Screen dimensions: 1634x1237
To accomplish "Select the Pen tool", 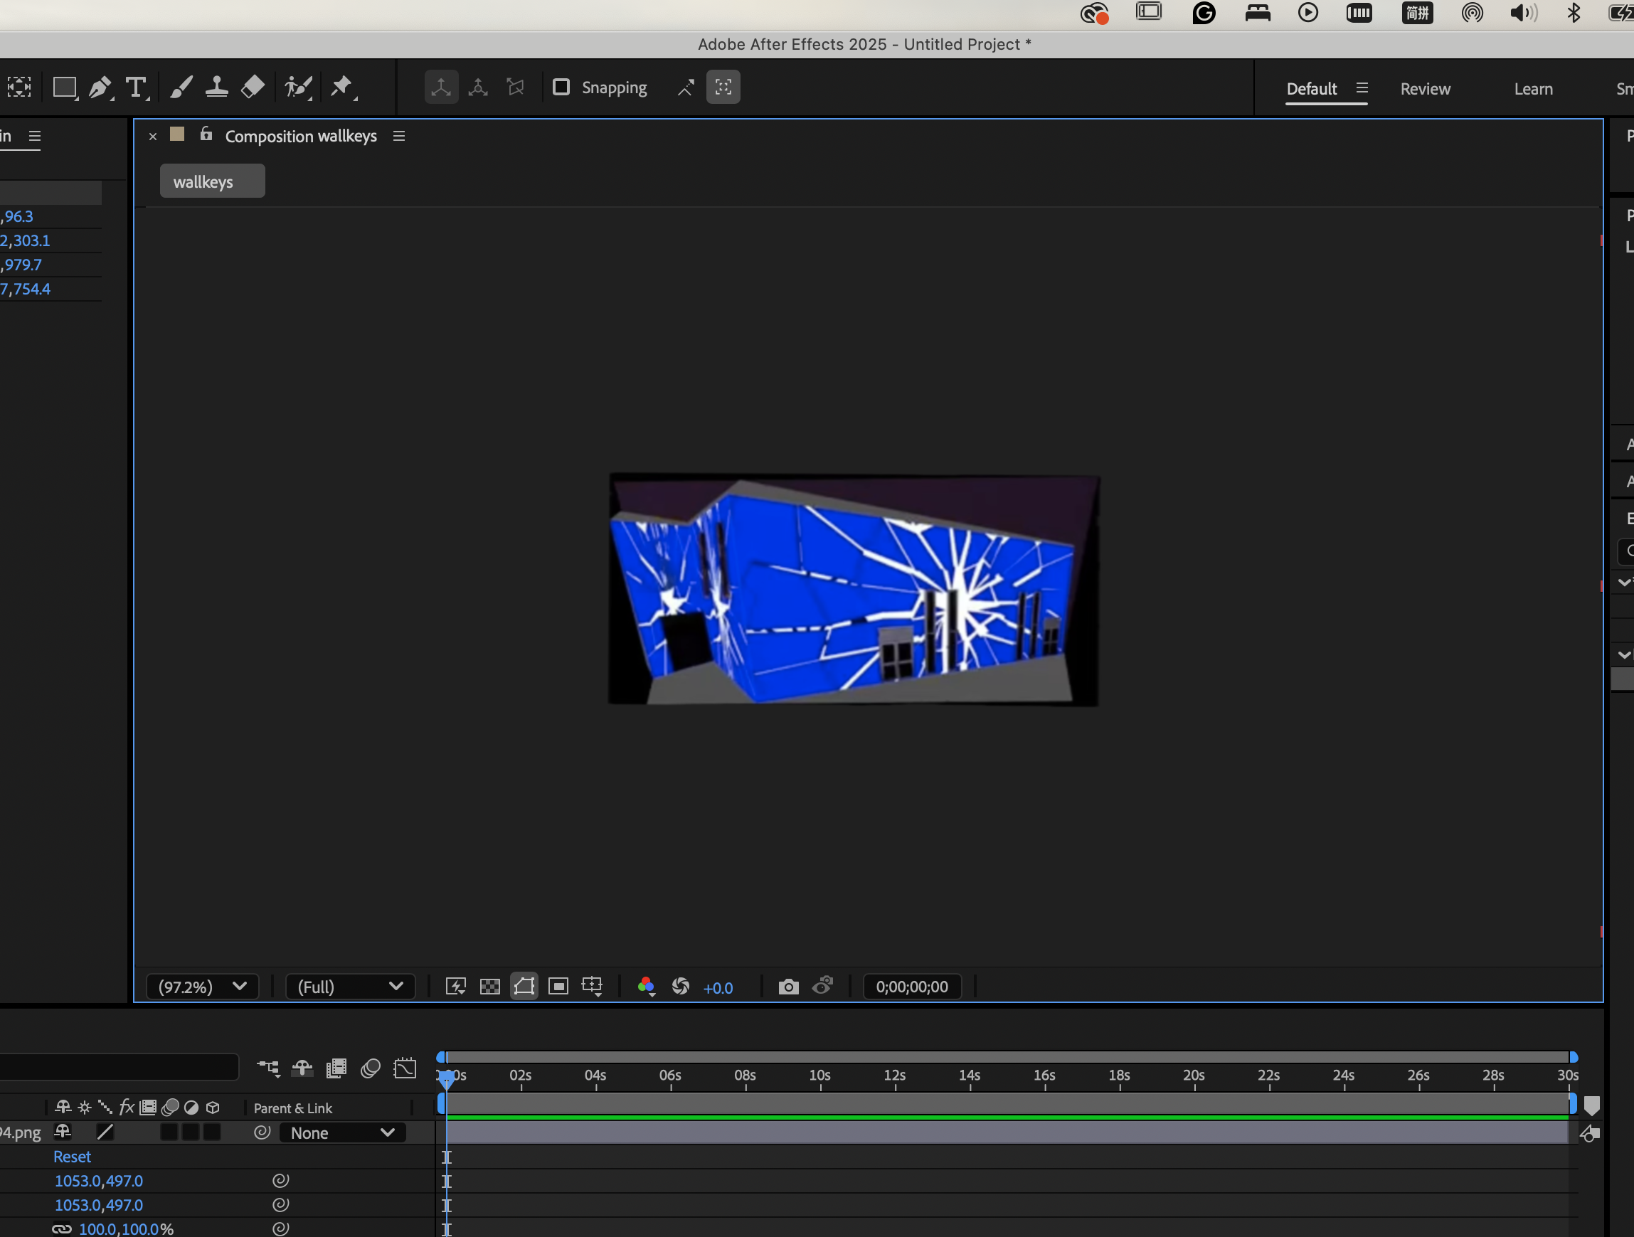I will [x=99, y=88].
